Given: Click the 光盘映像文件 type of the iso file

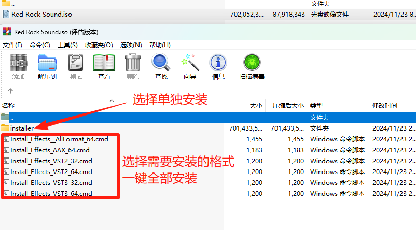Looking at the screenshot, I should click(330, 15).
